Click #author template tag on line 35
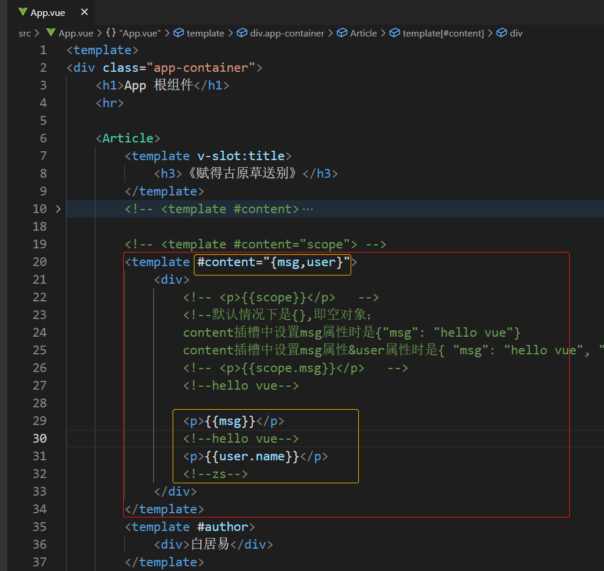 click(x=190, y=527)
